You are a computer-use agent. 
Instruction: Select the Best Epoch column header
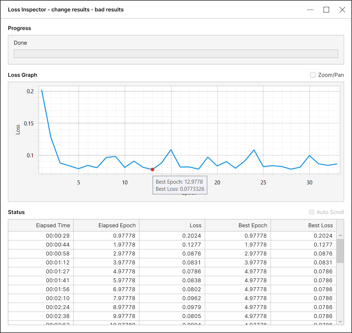(238, 225)
